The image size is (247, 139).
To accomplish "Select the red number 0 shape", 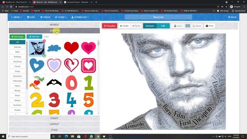I will [71, 83].
